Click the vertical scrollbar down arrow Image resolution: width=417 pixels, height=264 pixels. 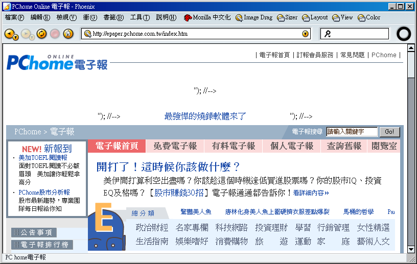411,249
